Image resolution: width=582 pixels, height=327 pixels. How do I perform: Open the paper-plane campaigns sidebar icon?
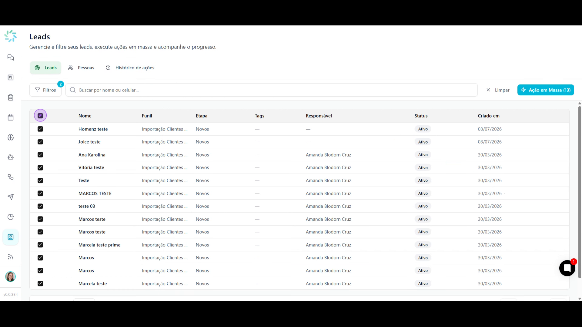pyautogui.click(x=11, y=197)
